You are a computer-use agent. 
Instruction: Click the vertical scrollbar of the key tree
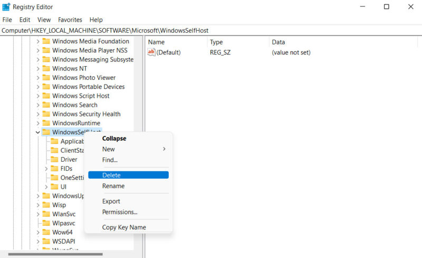pos(138,143)
